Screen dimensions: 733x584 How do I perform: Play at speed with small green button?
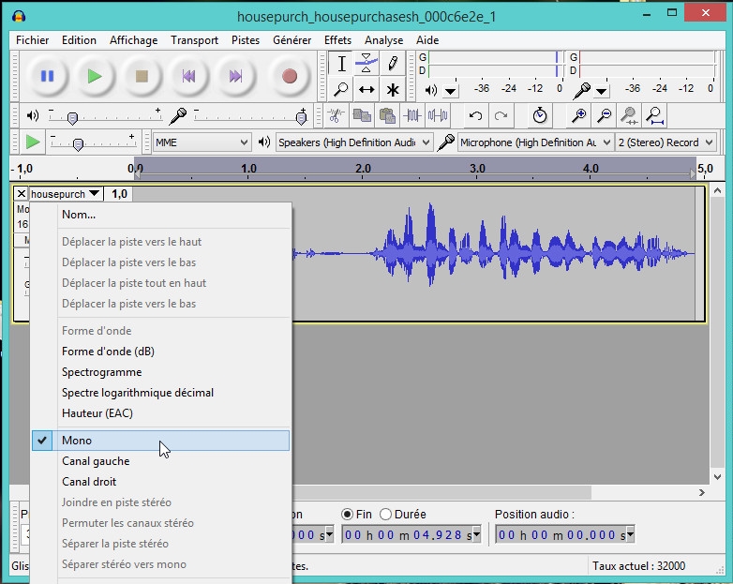32,142
